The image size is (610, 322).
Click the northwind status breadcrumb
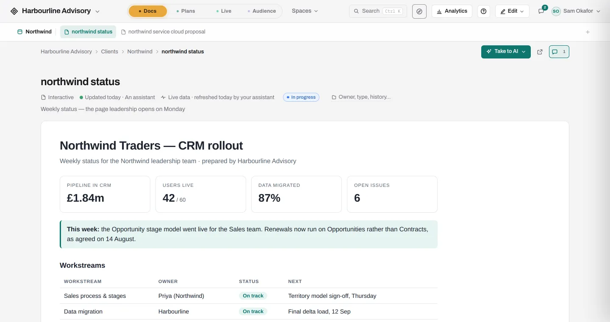[x=183, y=52]
